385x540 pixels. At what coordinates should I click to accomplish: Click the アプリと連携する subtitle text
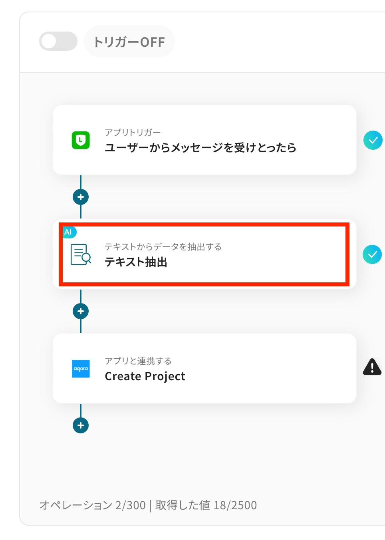pos(138,361)
